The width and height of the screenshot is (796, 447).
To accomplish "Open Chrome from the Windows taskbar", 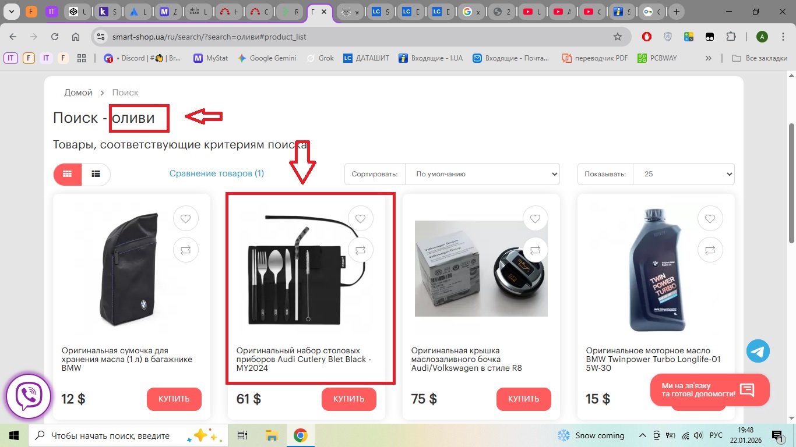I will point(300,435).
